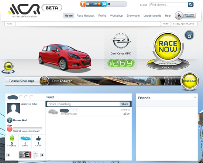Open the Profile menu tab
Image resolution: width=203 pixels, height=163 pixels.
(102, 16)
